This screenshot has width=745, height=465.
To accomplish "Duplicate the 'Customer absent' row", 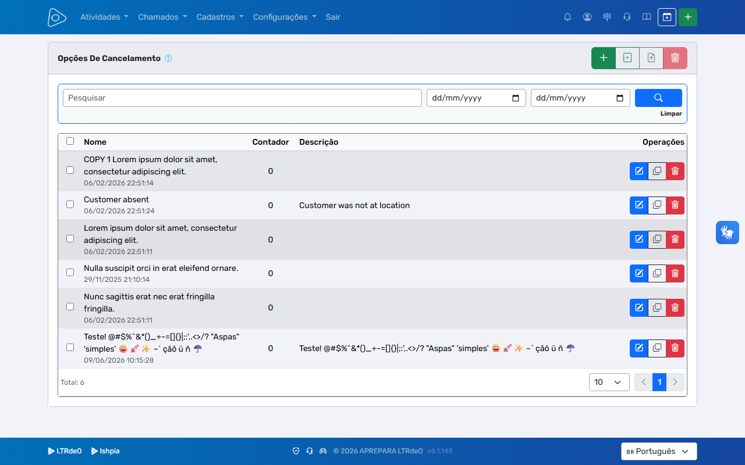I will (657, 205).
